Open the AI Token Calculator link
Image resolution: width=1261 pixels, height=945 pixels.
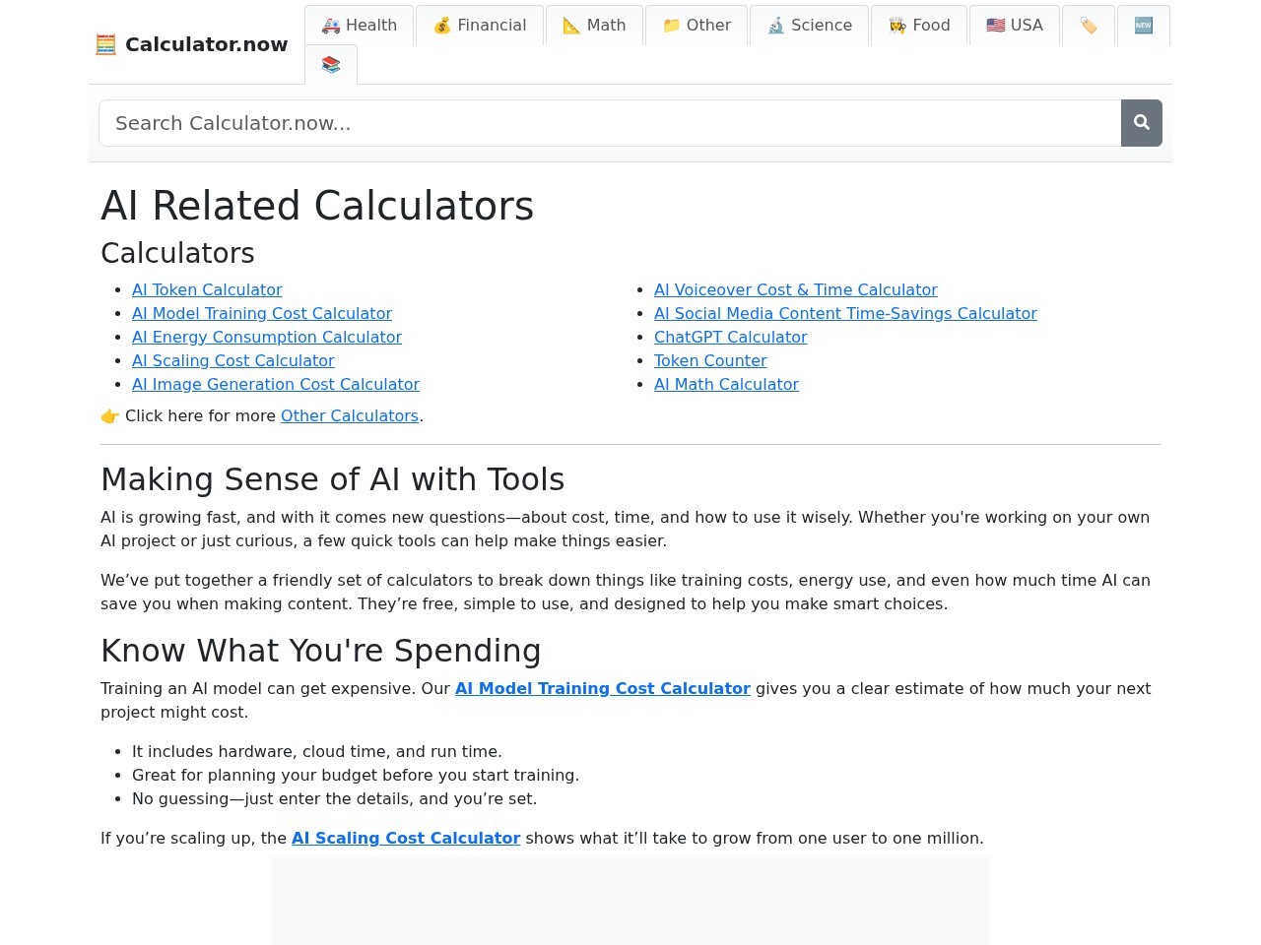click(207, 289)
